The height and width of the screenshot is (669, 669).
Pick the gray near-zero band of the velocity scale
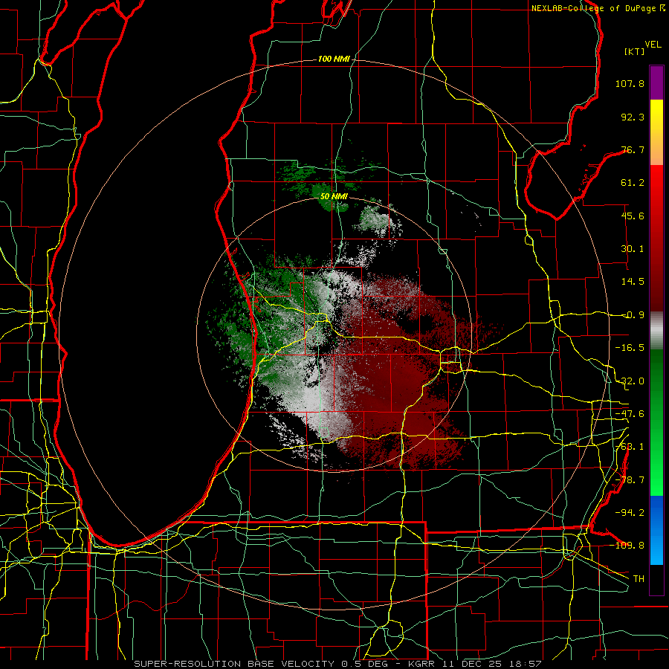point(656,330)
